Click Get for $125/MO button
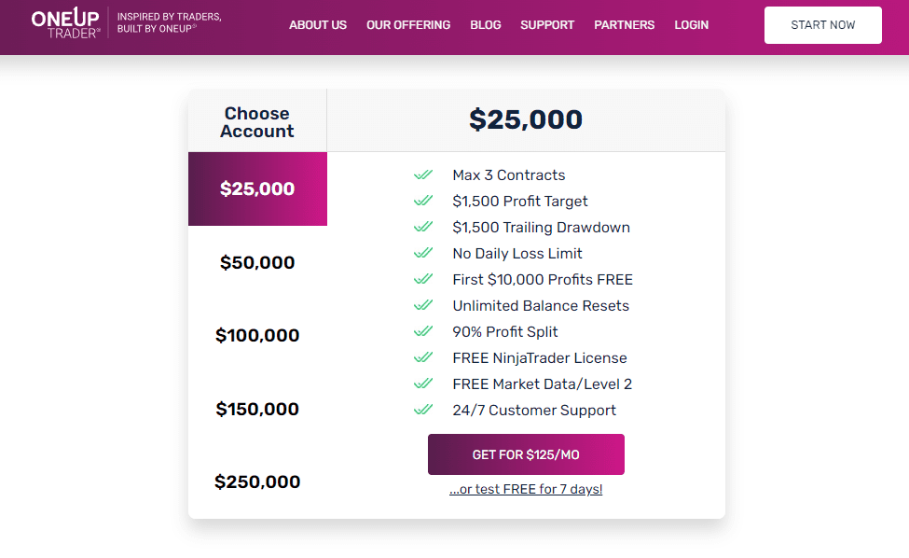The width and height of the screenshot is (909, 558). (x=526, y=454)
